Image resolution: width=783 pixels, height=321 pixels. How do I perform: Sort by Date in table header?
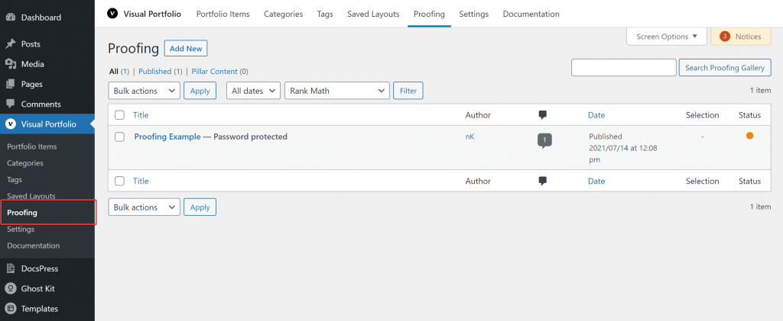tap(596, 115)
